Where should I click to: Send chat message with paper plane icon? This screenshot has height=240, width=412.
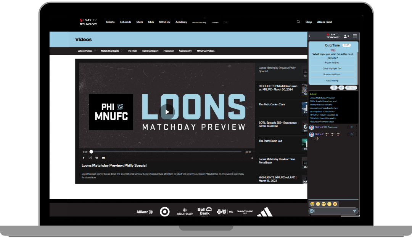click(354, 211)
